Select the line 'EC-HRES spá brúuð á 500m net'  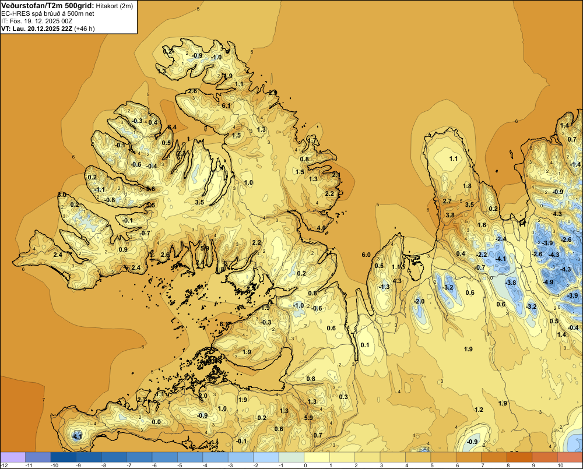click(x=48, y=14)
